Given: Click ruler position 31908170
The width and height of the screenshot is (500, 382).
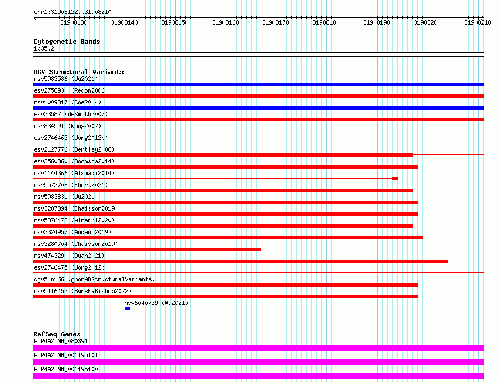Looking at the screenshot, I should (275, 22).
